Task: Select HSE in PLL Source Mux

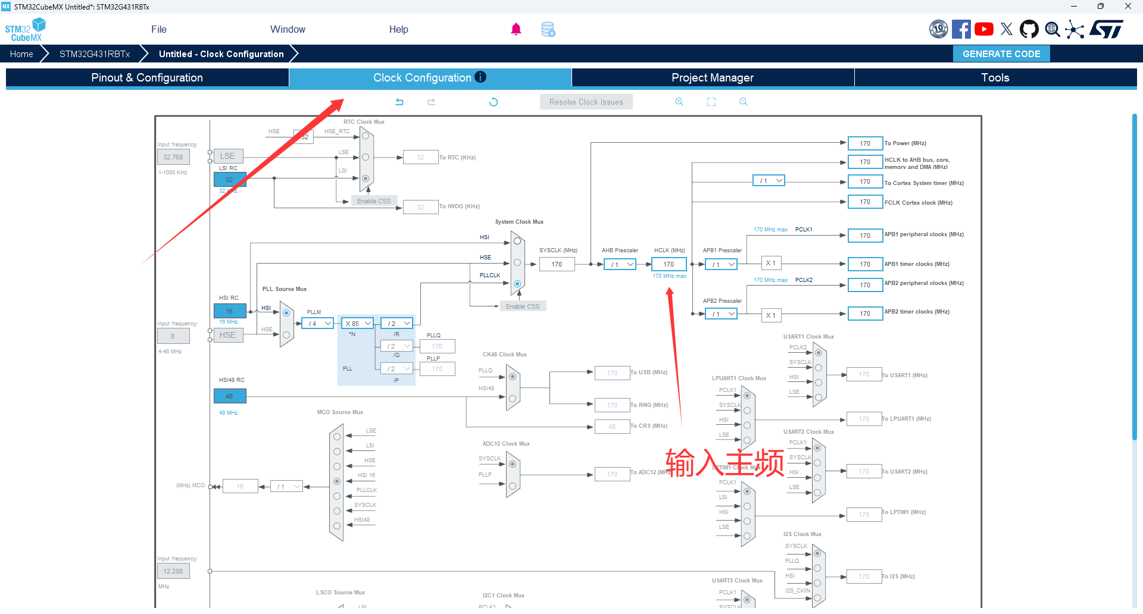Action: [286, 335]
